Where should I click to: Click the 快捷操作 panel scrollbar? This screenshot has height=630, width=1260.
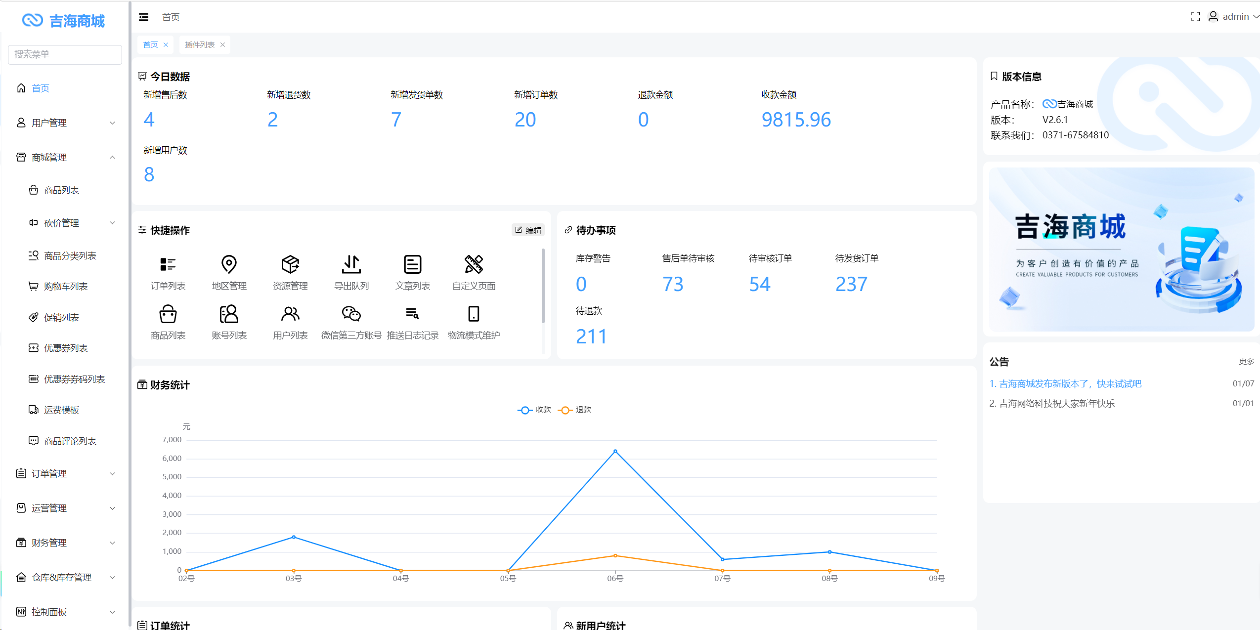click(543, 287)
